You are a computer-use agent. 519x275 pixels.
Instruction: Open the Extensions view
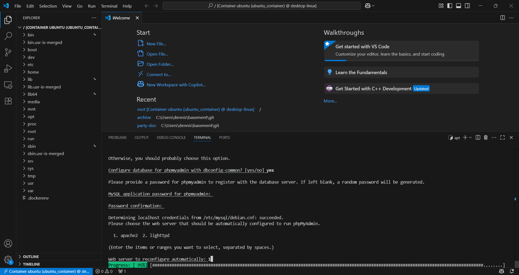click(8, 101)
